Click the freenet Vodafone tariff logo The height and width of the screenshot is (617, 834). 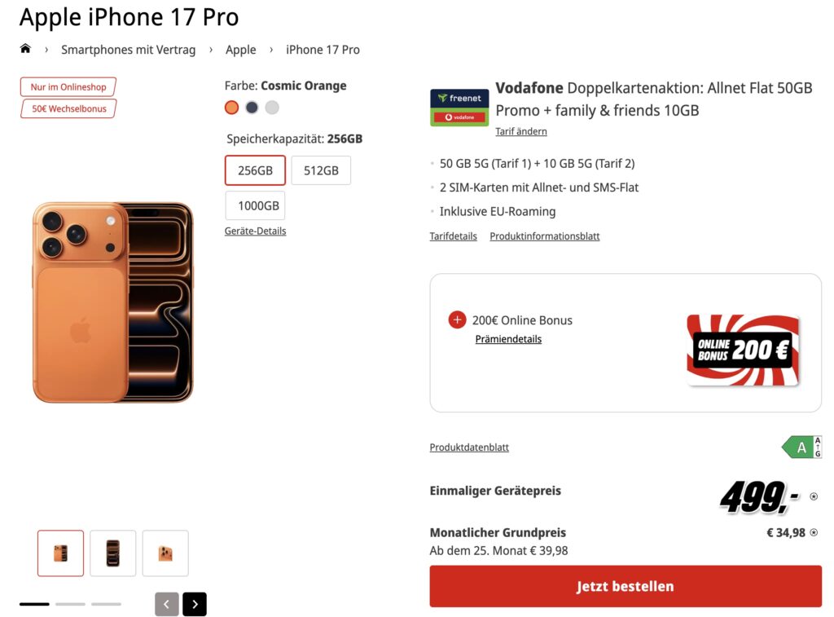[459, 108]
